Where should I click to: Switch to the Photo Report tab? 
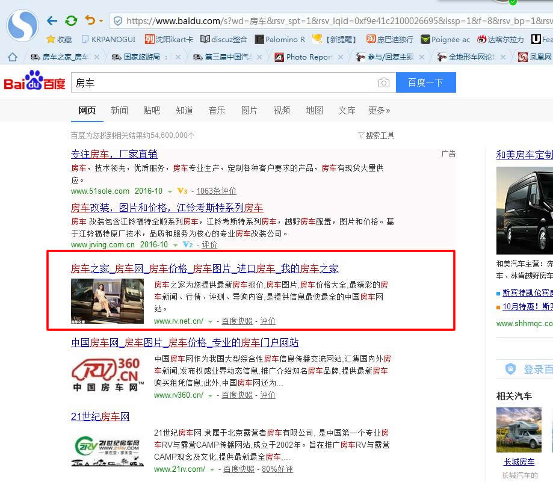coord(304,57)
